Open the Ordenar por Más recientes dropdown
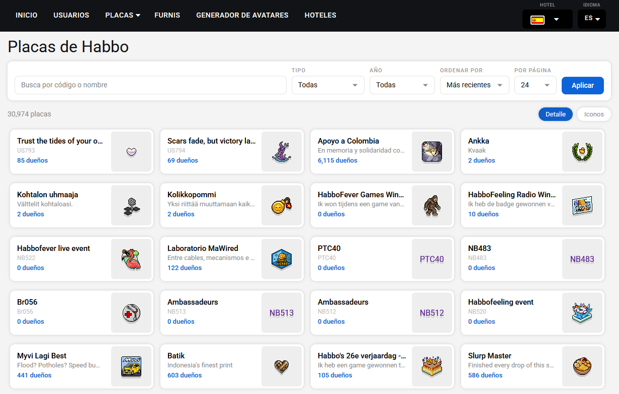The image size is (619, 394). click(475, 85)
